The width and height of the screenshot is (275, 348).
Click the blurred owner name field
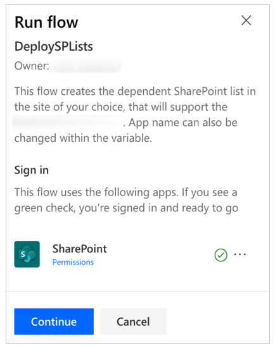pos(85,66)
